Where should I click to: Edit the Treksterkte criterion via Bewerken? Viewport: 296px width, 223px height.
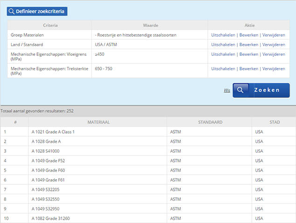point(248,68)
